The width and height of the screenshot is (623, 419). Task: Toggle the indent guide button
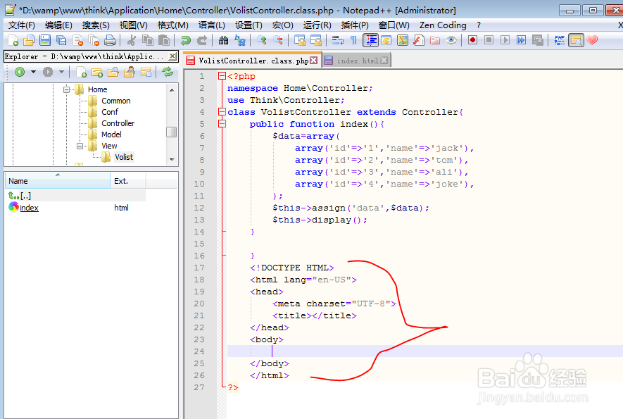tap(370, 40)
